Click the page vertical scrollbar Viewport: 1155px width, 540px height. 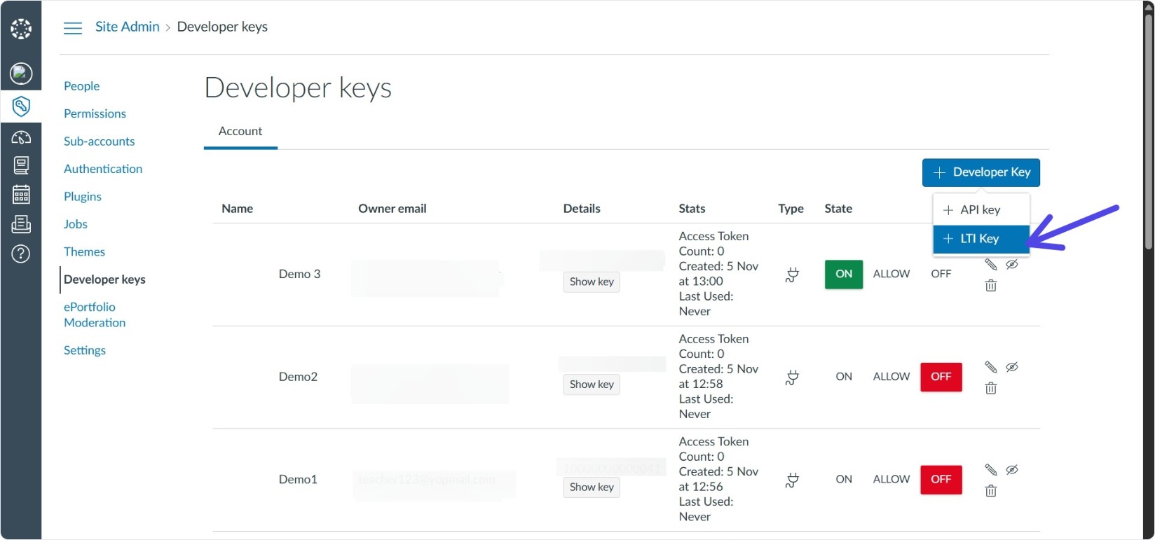(x=1148, y=133)
